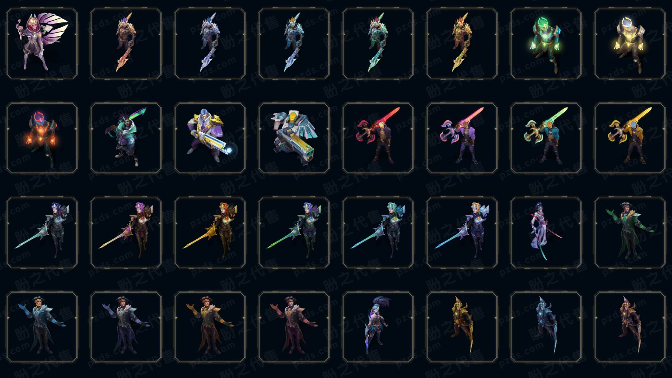Viewport: 672px width, 378px height.
Task: Select the pink winged hooded mage skin
Action: (42, 44)
